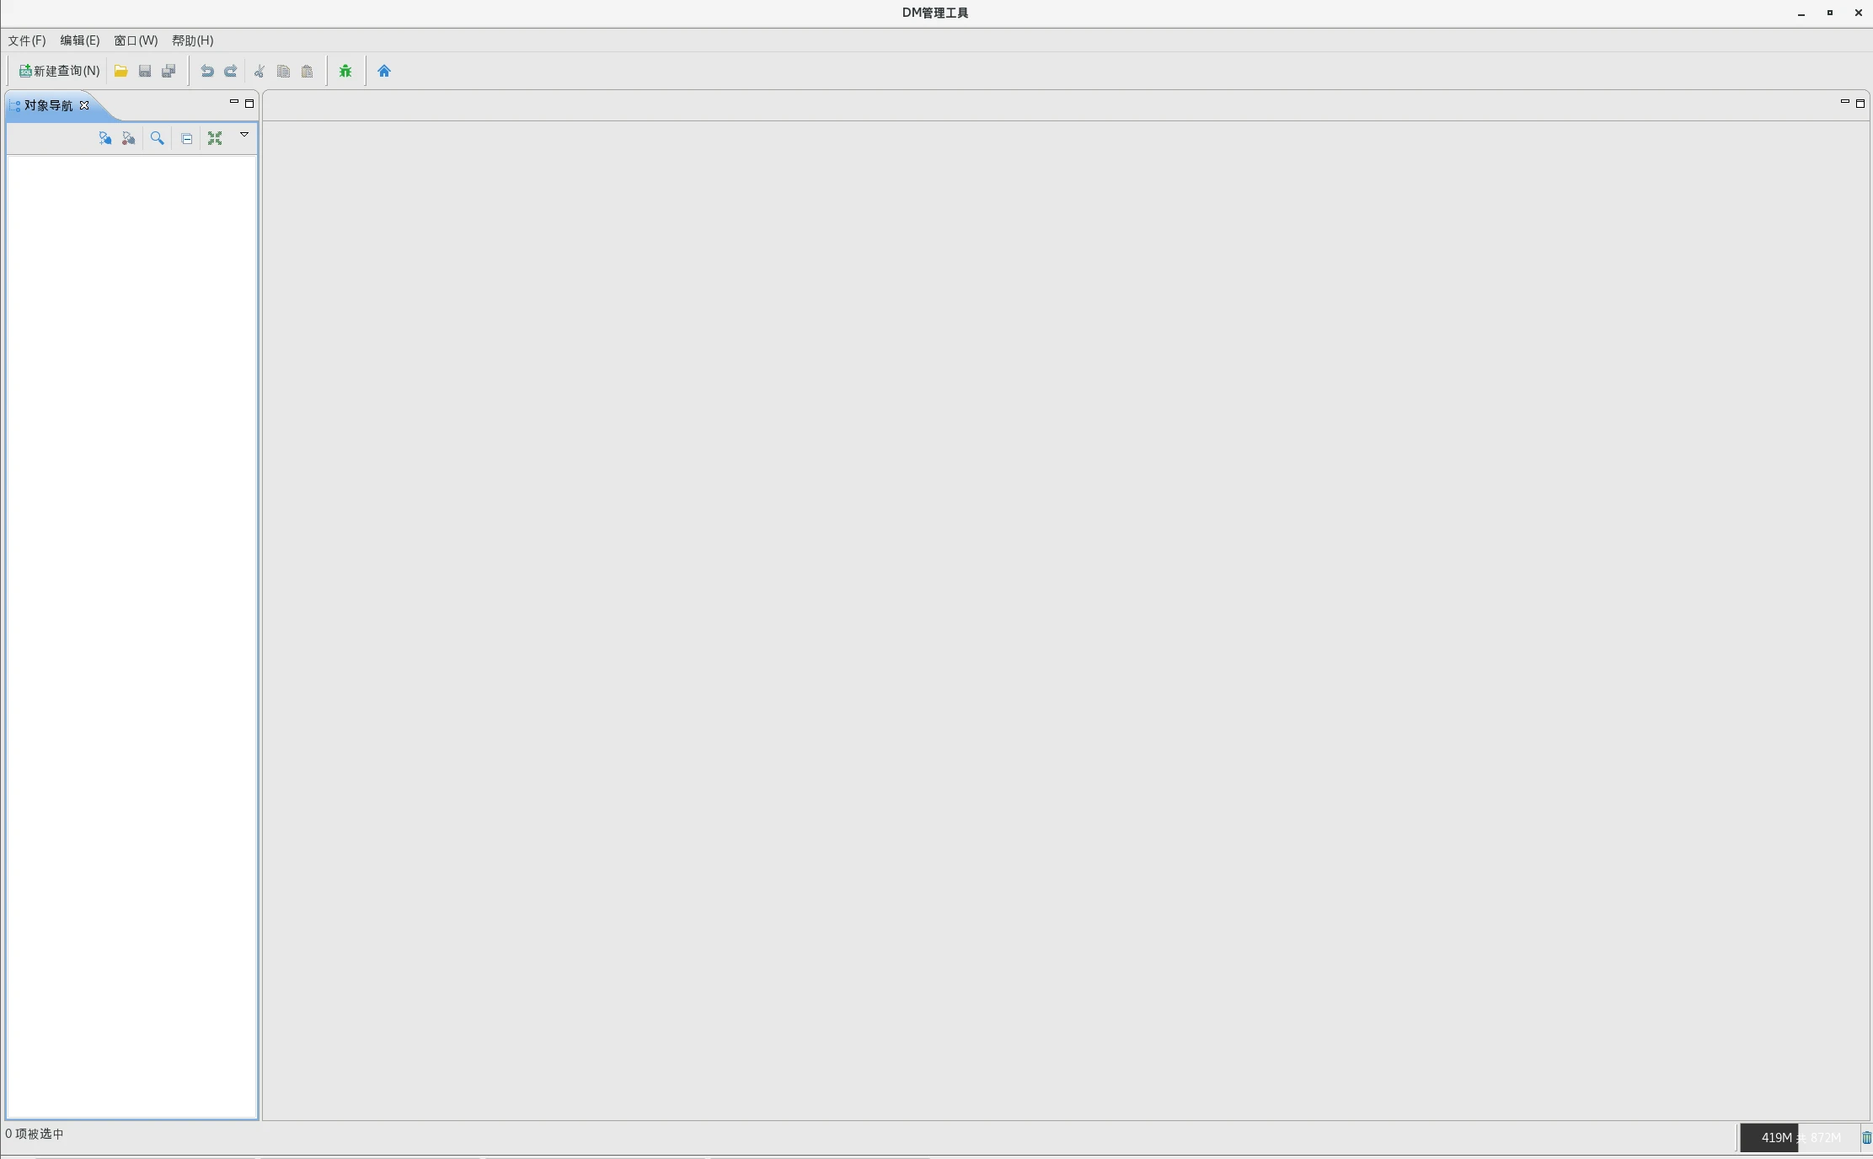Viewport: 1873px width, 1159px height.
Task: Click the green bug debug icon
Action: coord(345,71)
